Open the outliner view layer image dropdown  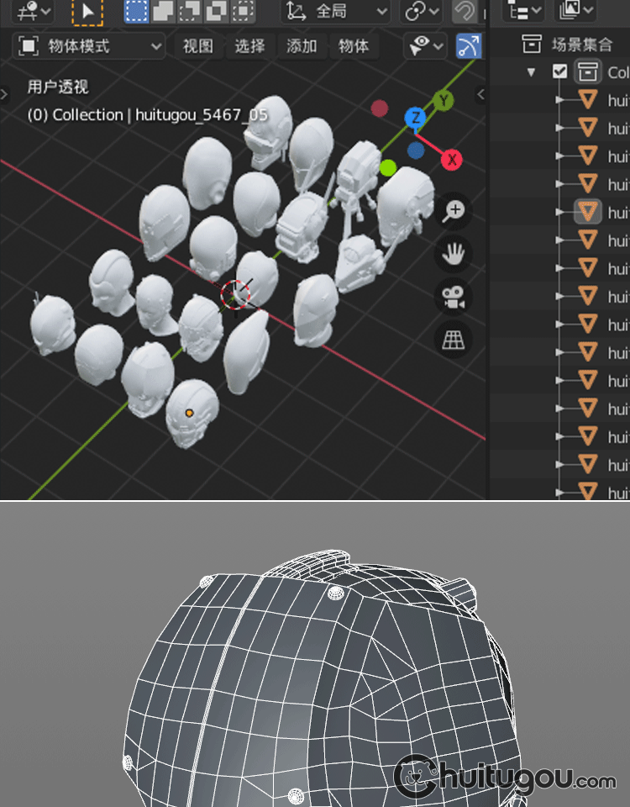coord(575,10)
